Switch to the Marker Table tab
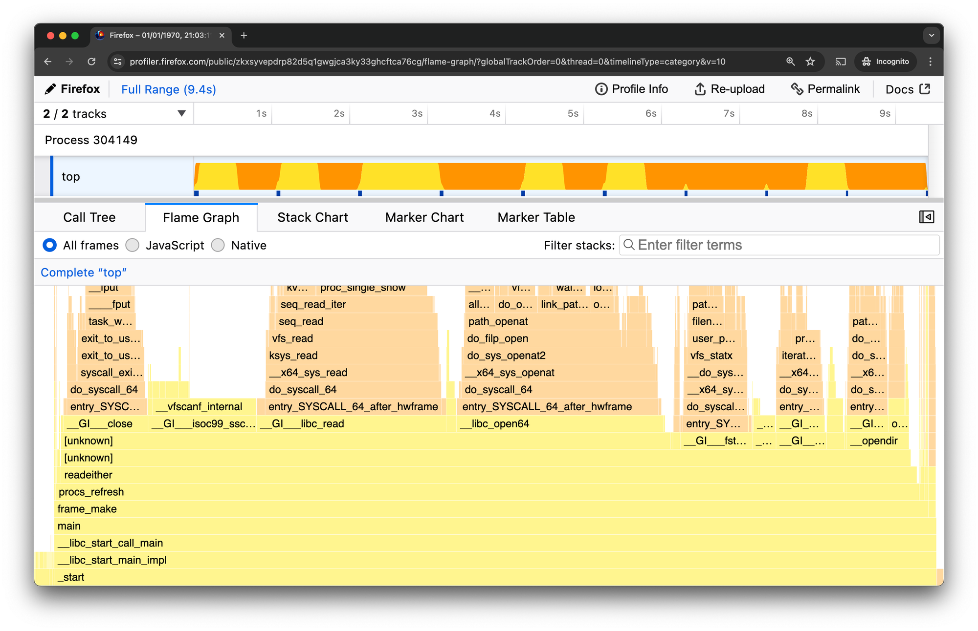978x631 pixels. click(x=535, y=217)
